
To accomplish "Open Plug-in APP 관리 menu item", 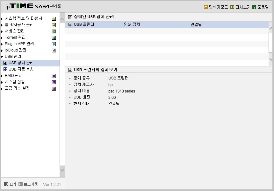I will (19, 44).
